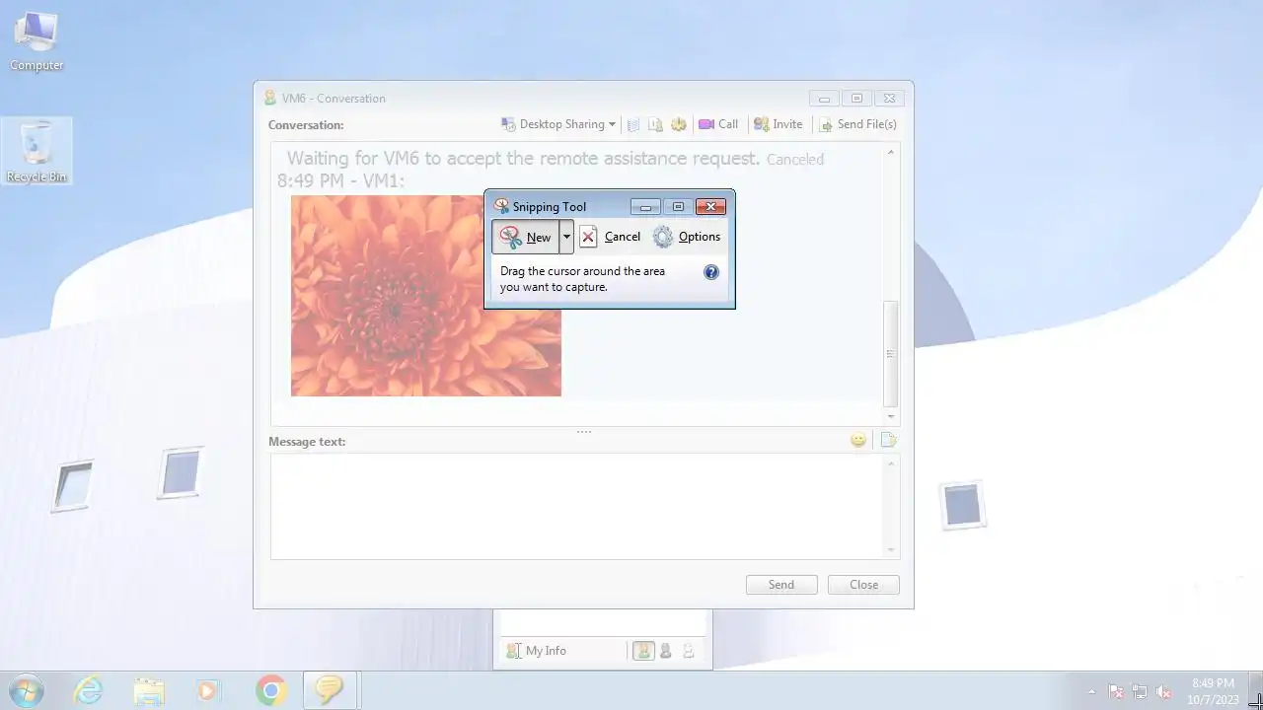Click the Canceled status text
The height and width of the screenshot is (710, 1263).
[794, 159]
